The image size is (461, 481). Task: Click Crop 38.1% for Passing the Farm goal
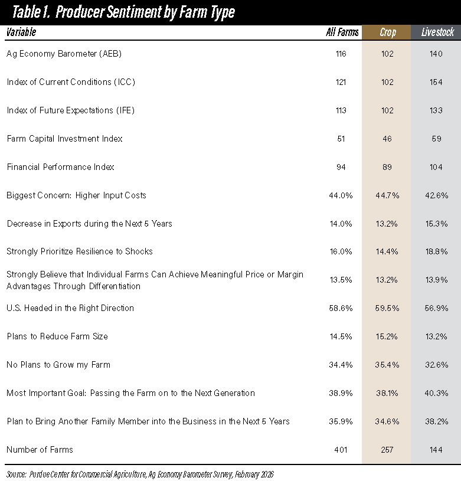pos(387,393)
